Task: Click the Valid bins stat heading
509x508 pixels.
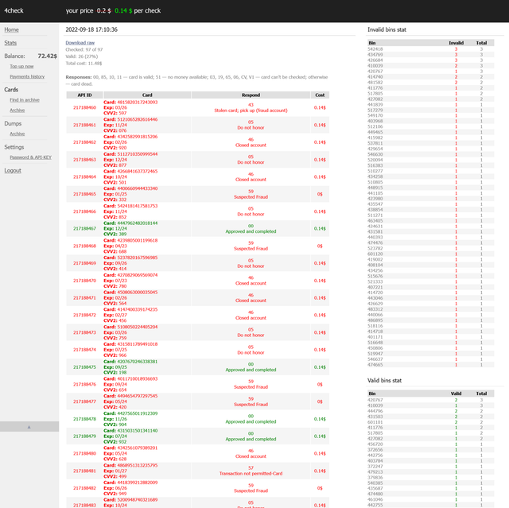Action: [384, 381]
